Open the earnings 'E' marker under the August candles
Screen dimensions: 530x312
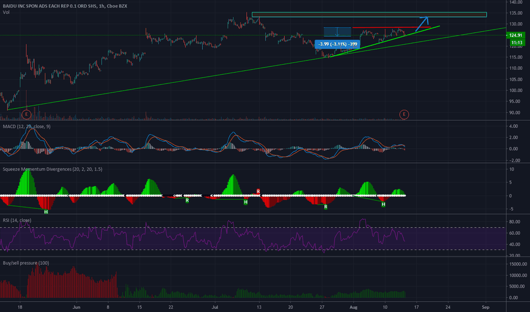[x=404, y=115]
